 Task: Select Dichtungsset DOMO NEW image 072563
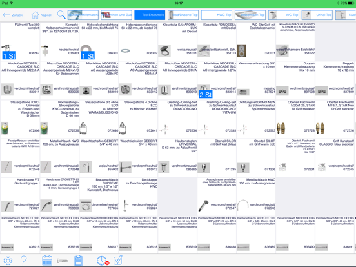(243, 130)
